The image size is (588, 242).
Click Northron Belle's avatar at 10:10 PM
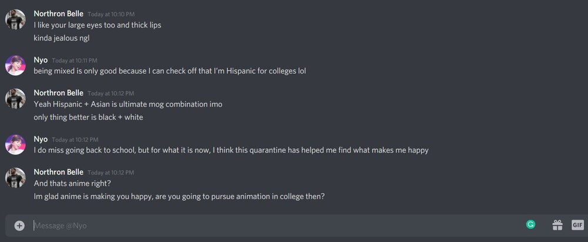(x=15, y=19)
